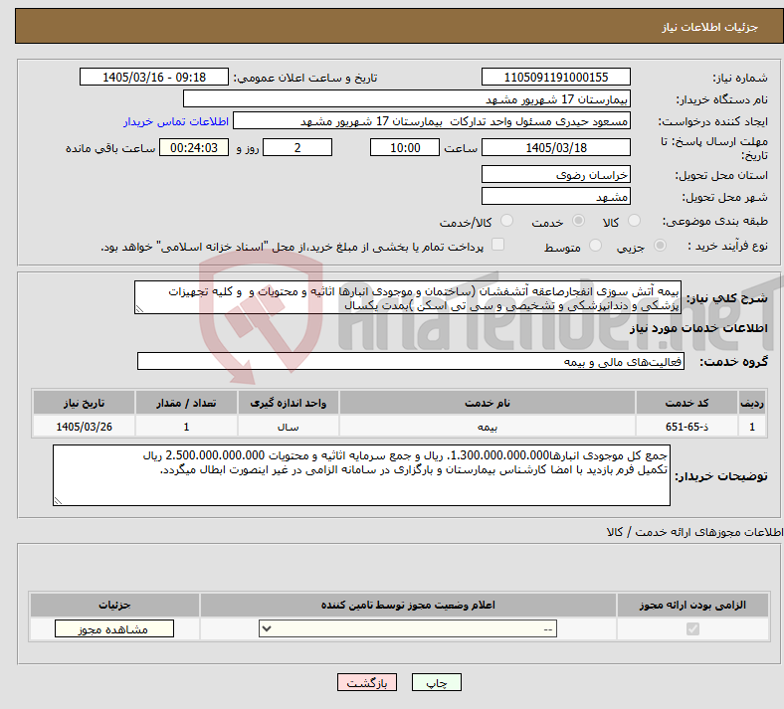Click the ایجاد کننده درخواست label
Screen dimensions: 784x709
point(713,121)
